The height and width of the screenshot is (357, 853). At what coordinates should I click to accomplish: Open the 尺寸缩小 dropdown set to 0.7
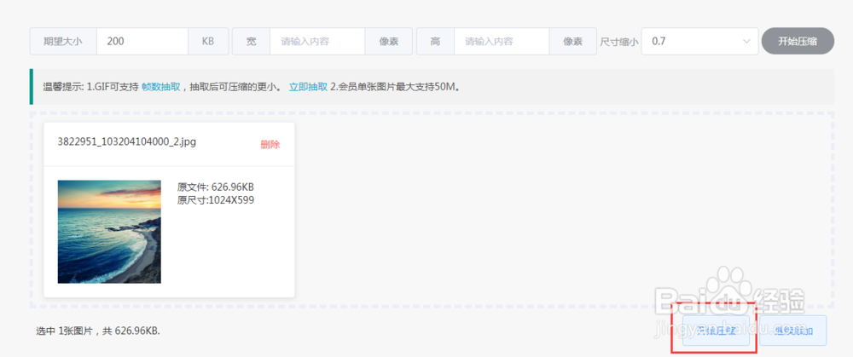click(x=699, y=41)
